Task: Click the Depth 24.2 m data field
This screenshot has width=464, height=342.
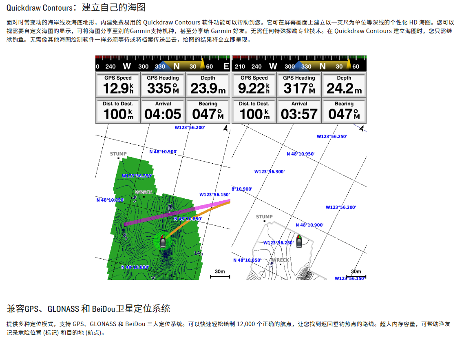Action: [344, 84]
